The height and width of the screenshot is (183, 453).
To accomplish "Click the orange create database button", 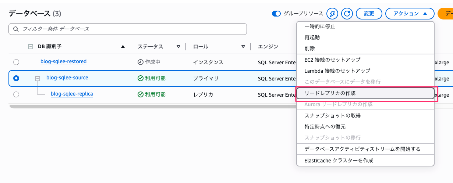I will coord(445,14).
